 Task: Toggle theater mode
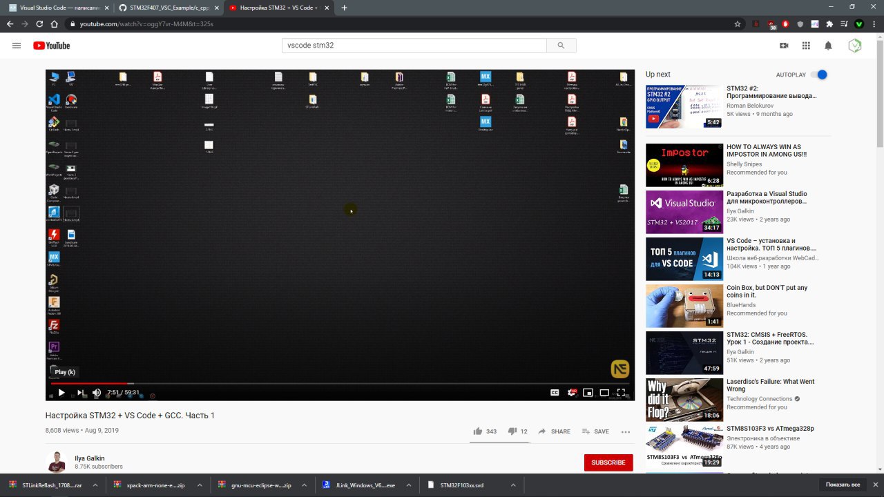[604, 393]
